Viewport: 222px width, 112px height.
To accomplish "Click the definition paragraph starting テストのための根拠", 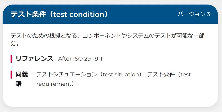I will click(108, 40).
